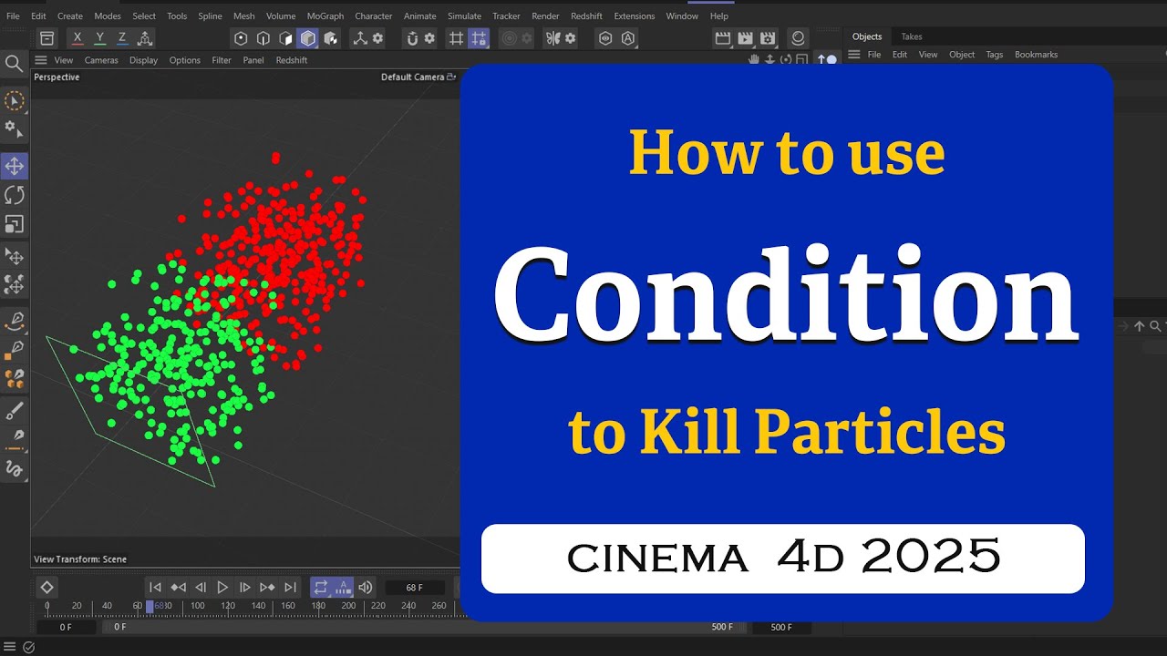
Task: Play the animation forward
Action: tap(222, 588)
